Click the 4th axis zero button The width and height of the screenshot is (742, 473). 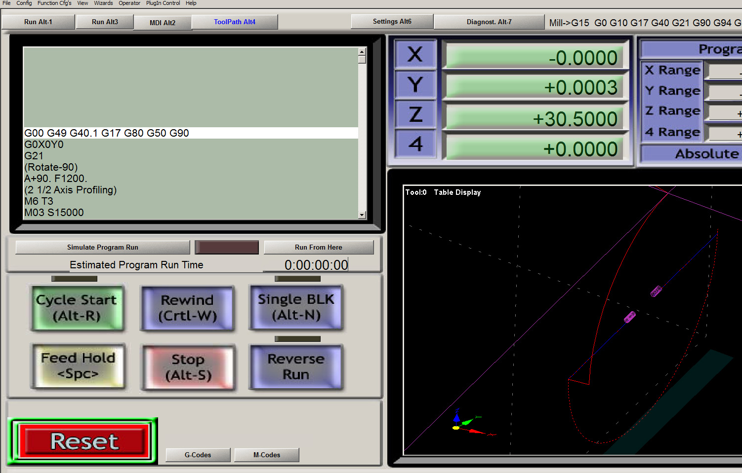tap(415, 144)
